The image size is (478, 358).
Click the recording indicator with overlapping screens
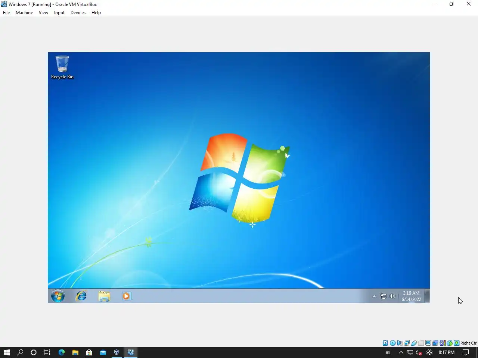coord(435,343)
